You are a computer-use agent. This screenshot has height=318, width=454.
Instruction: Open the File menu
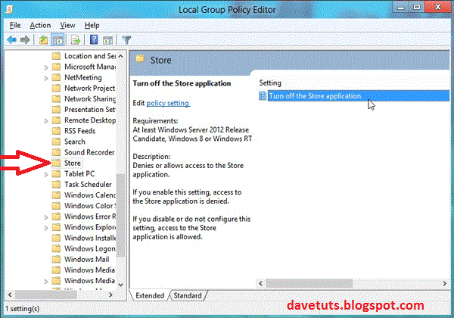click(15, 25)
